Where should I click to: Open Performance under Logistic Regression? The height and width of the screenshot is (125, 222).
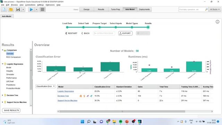pos(11,78)
